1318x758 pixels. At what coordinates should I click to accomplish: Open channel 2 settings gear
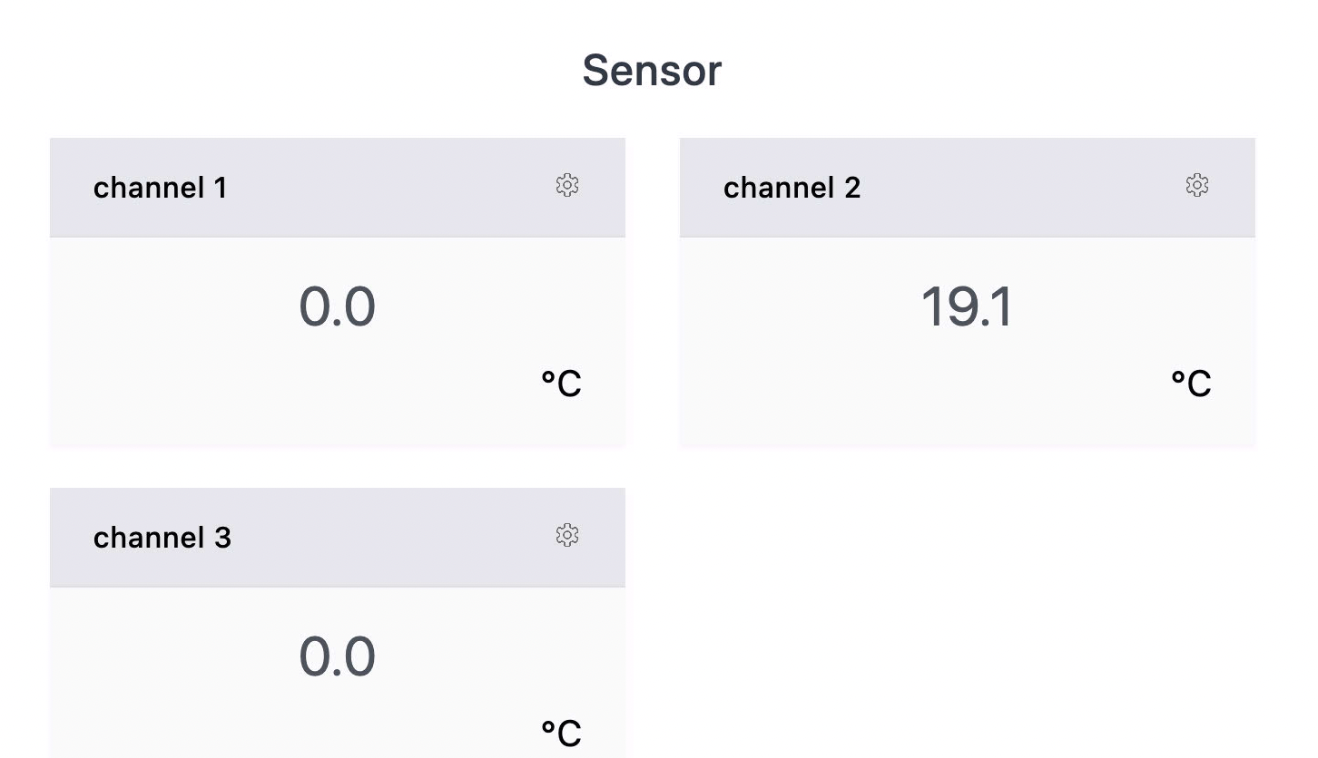pyautogui.click(x=1197, y=186)
